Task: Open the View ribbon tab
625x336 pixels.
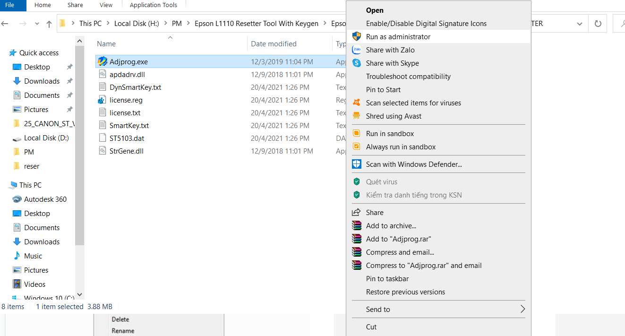Action: pos(106,5)
